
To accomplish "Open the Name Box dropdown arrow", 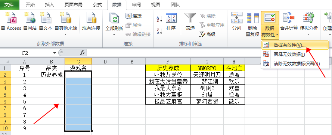I will pos(55,53).
